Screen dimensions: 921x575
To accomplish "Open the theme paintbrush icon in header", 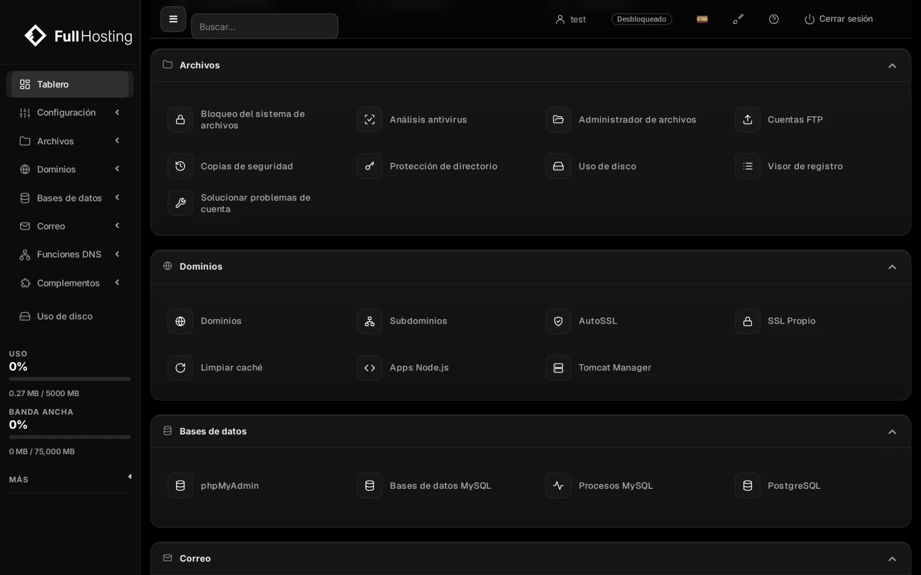I will coord(738,19).
